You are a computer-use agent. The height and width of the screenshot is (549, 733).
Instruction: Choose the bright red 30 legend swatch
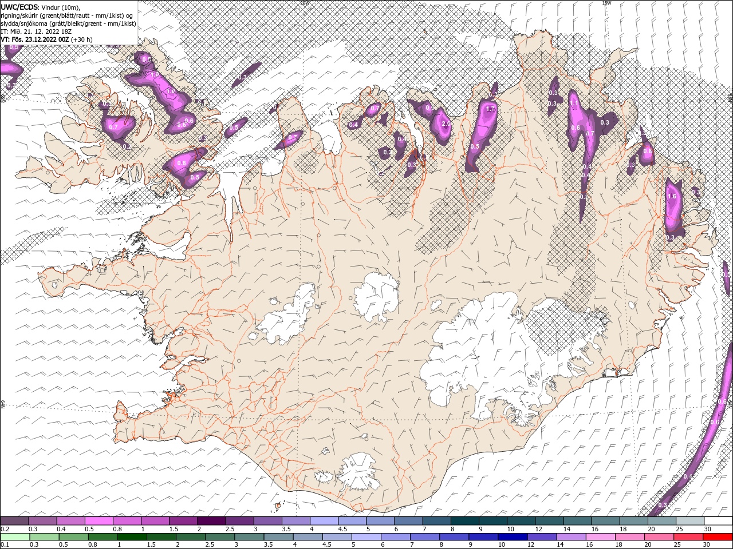718,536
